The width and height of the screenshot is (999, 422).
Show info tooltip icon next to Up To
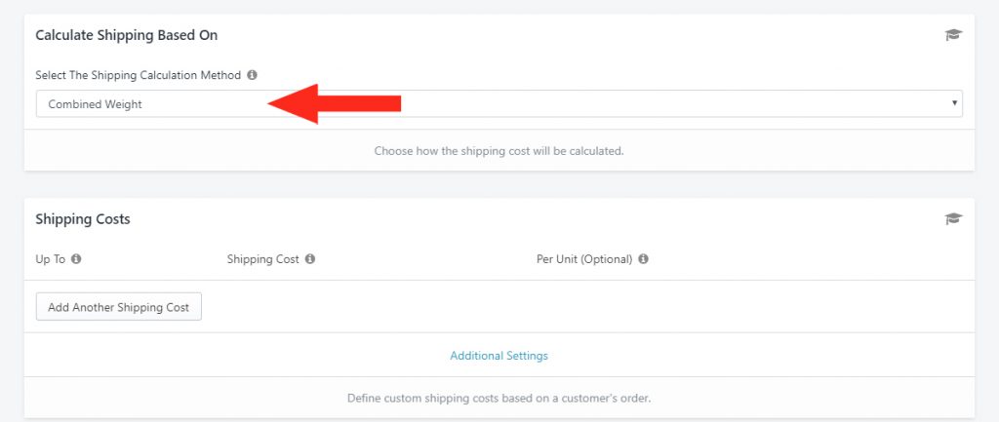pyautogui.click(x=76, y=259)
